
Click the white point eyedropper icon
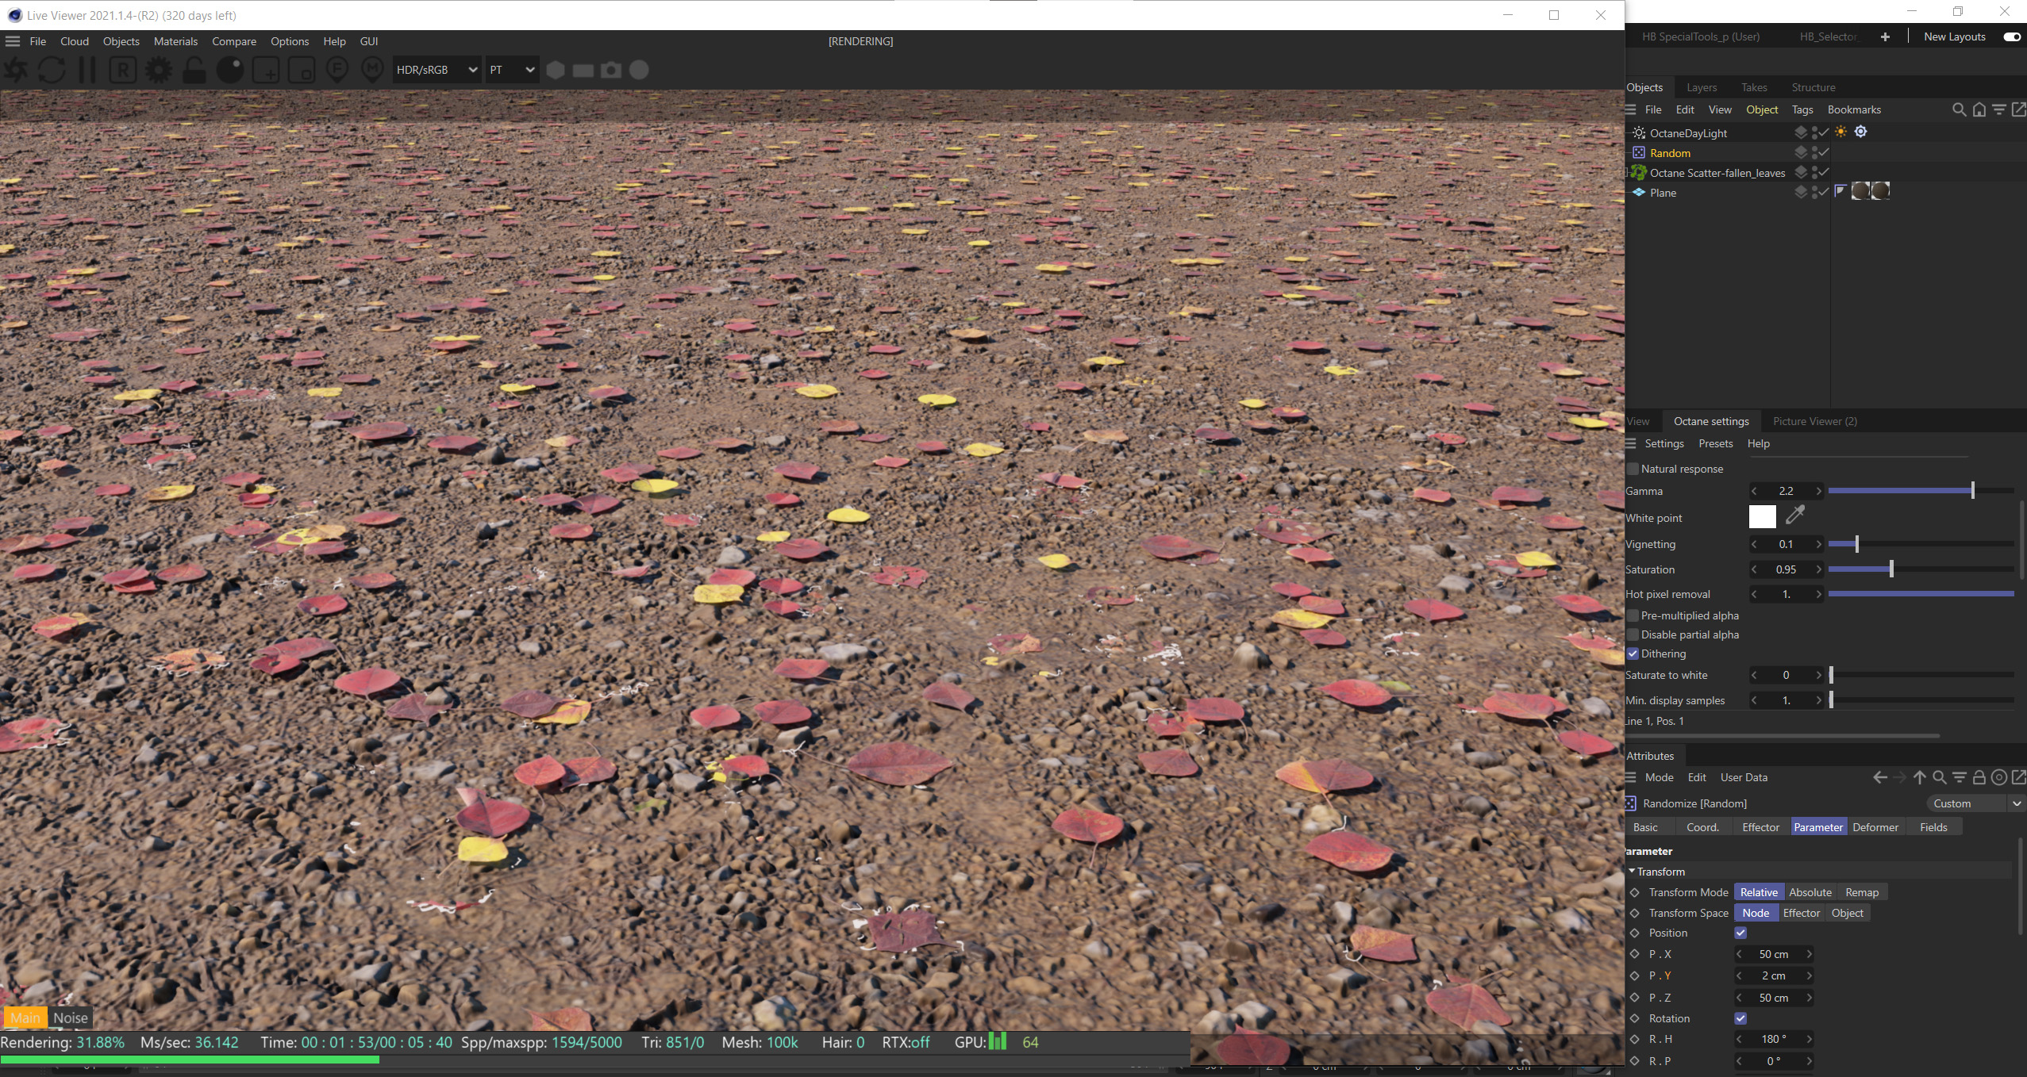coord(1795,516)
